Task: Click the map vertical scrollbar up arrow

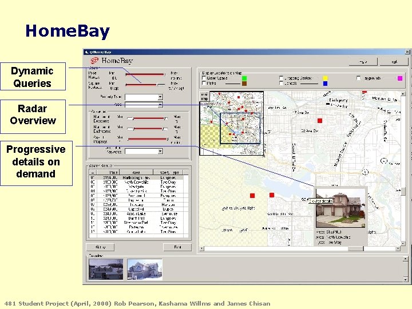Action: 403,94
